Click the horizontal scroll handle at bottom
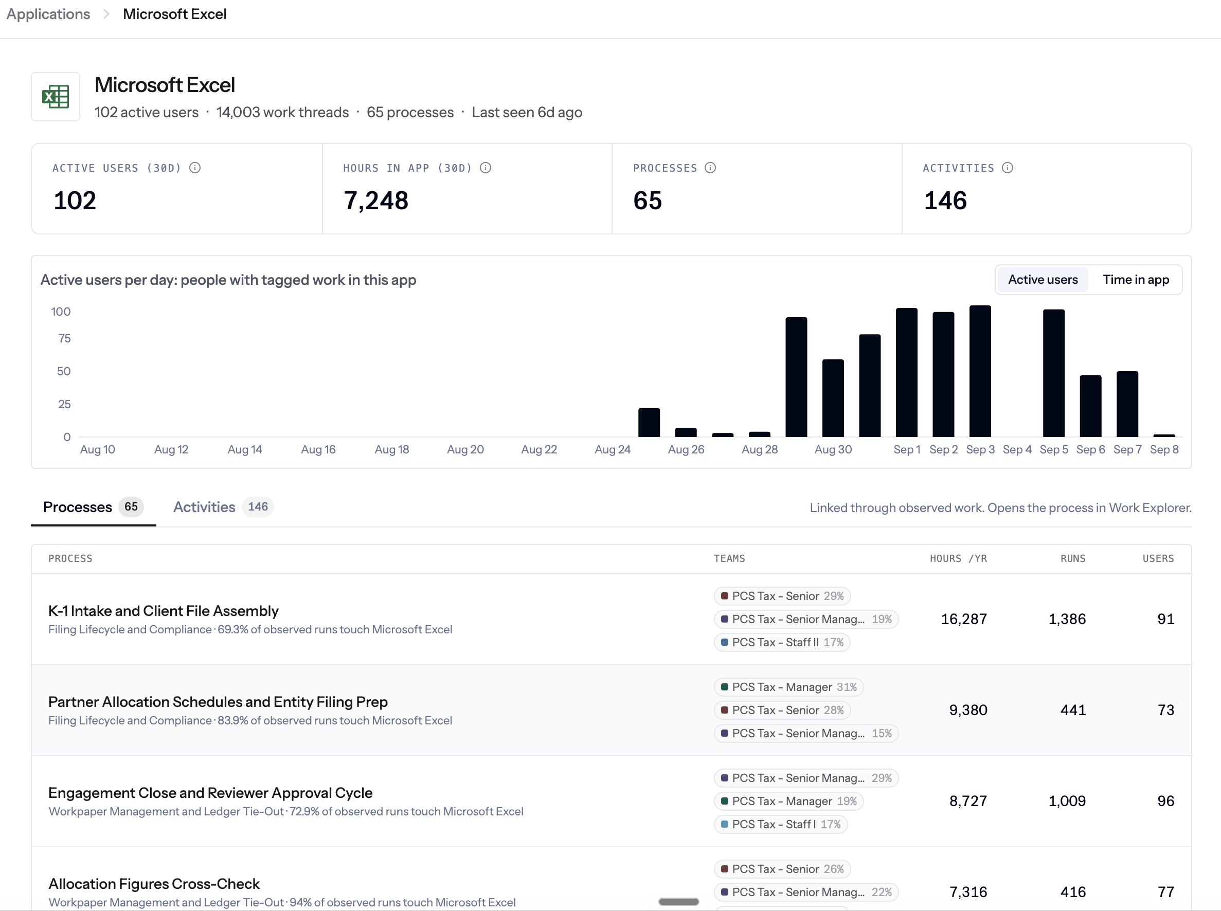Screen dimensions: 1221x911 (x=678, y=902)
